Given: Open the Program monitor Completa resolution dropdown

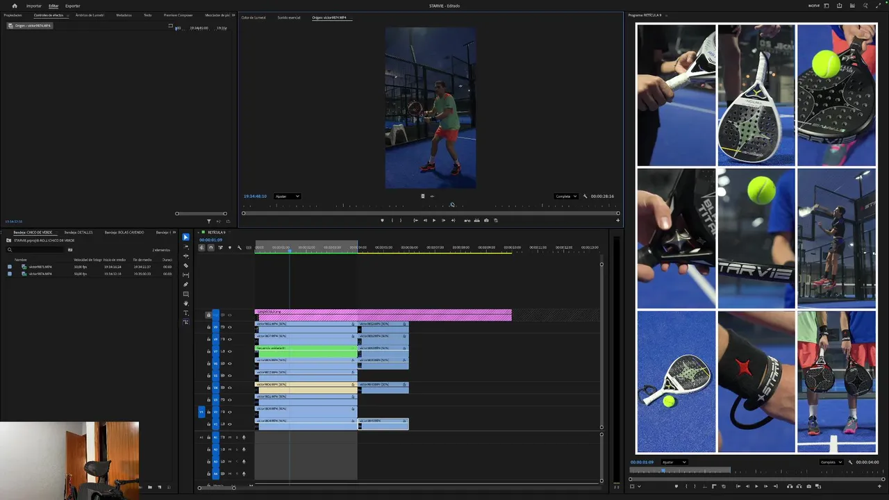Looking at the screenshot, I should [831, 462].
